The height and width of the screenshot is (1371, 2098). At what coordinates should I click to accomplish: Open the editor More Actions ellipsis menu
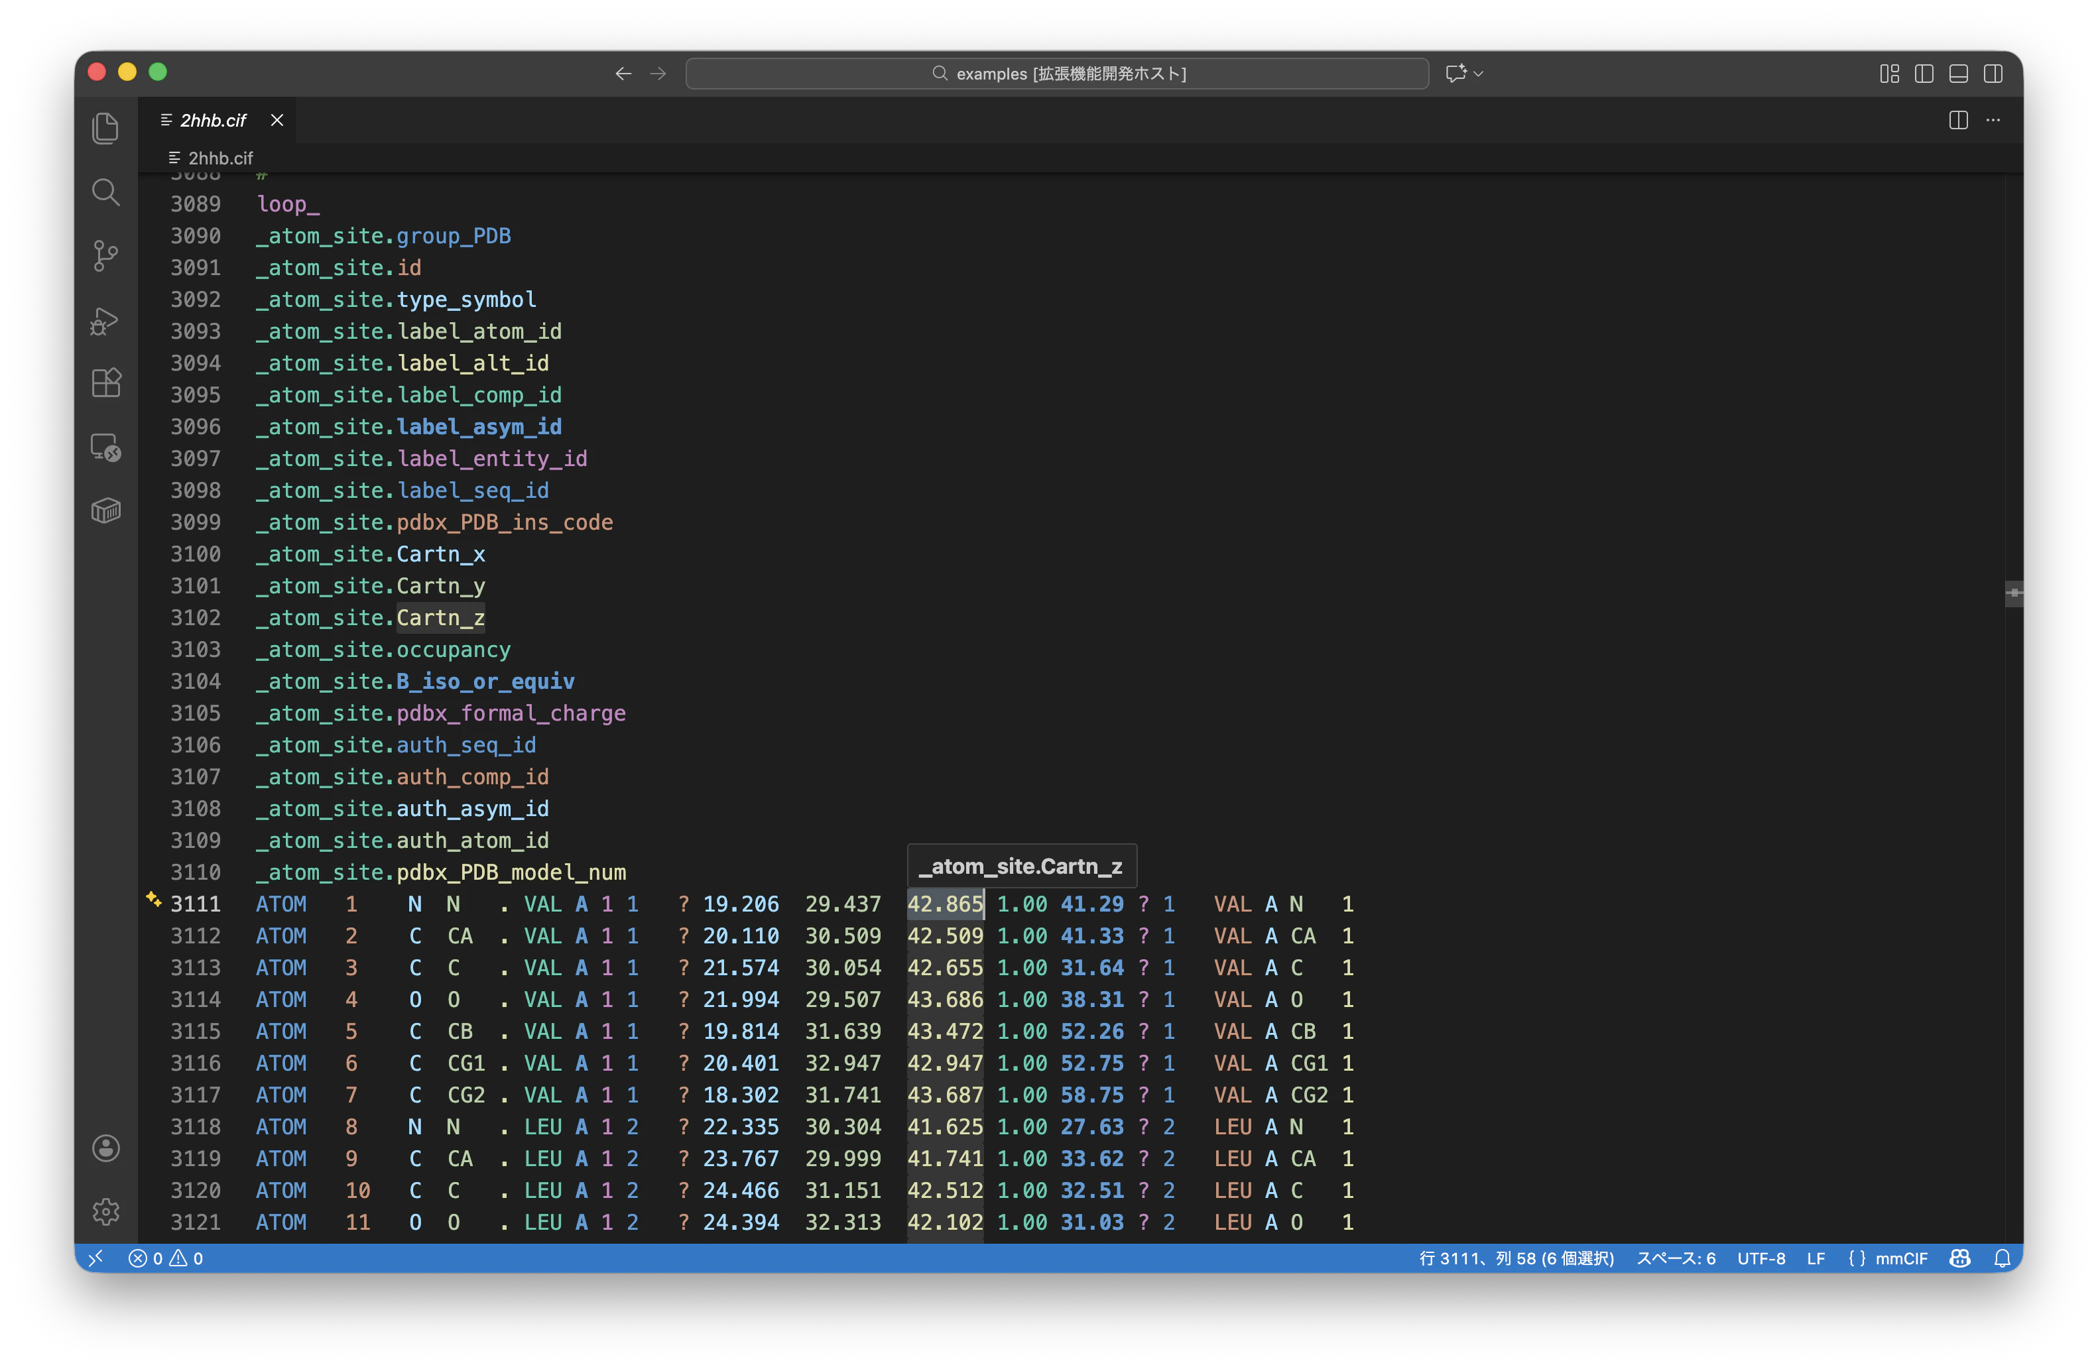point(1993,120)
